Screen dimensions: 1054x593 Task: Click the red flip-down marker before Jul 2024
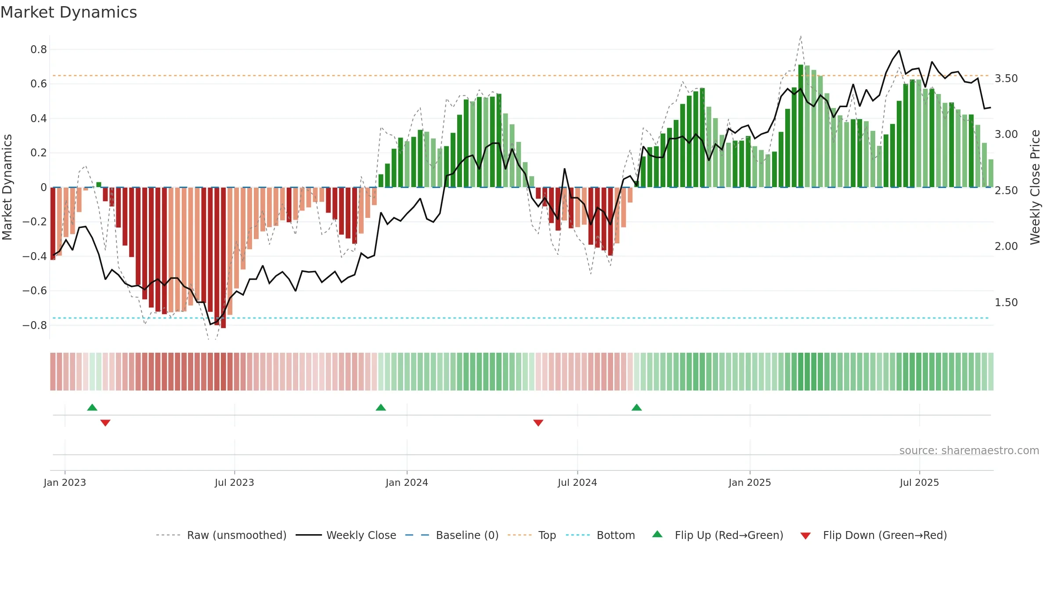[x=538, y=423]
